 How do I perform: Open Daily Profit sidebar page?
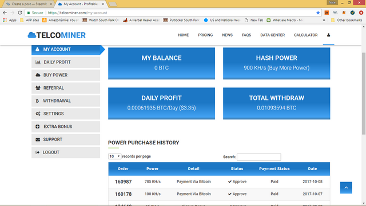66,62
